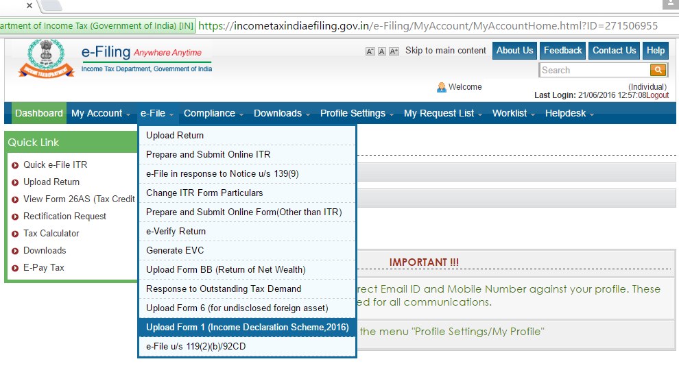
Task: Increase font size with A+ icon
Action: (394, 51)
